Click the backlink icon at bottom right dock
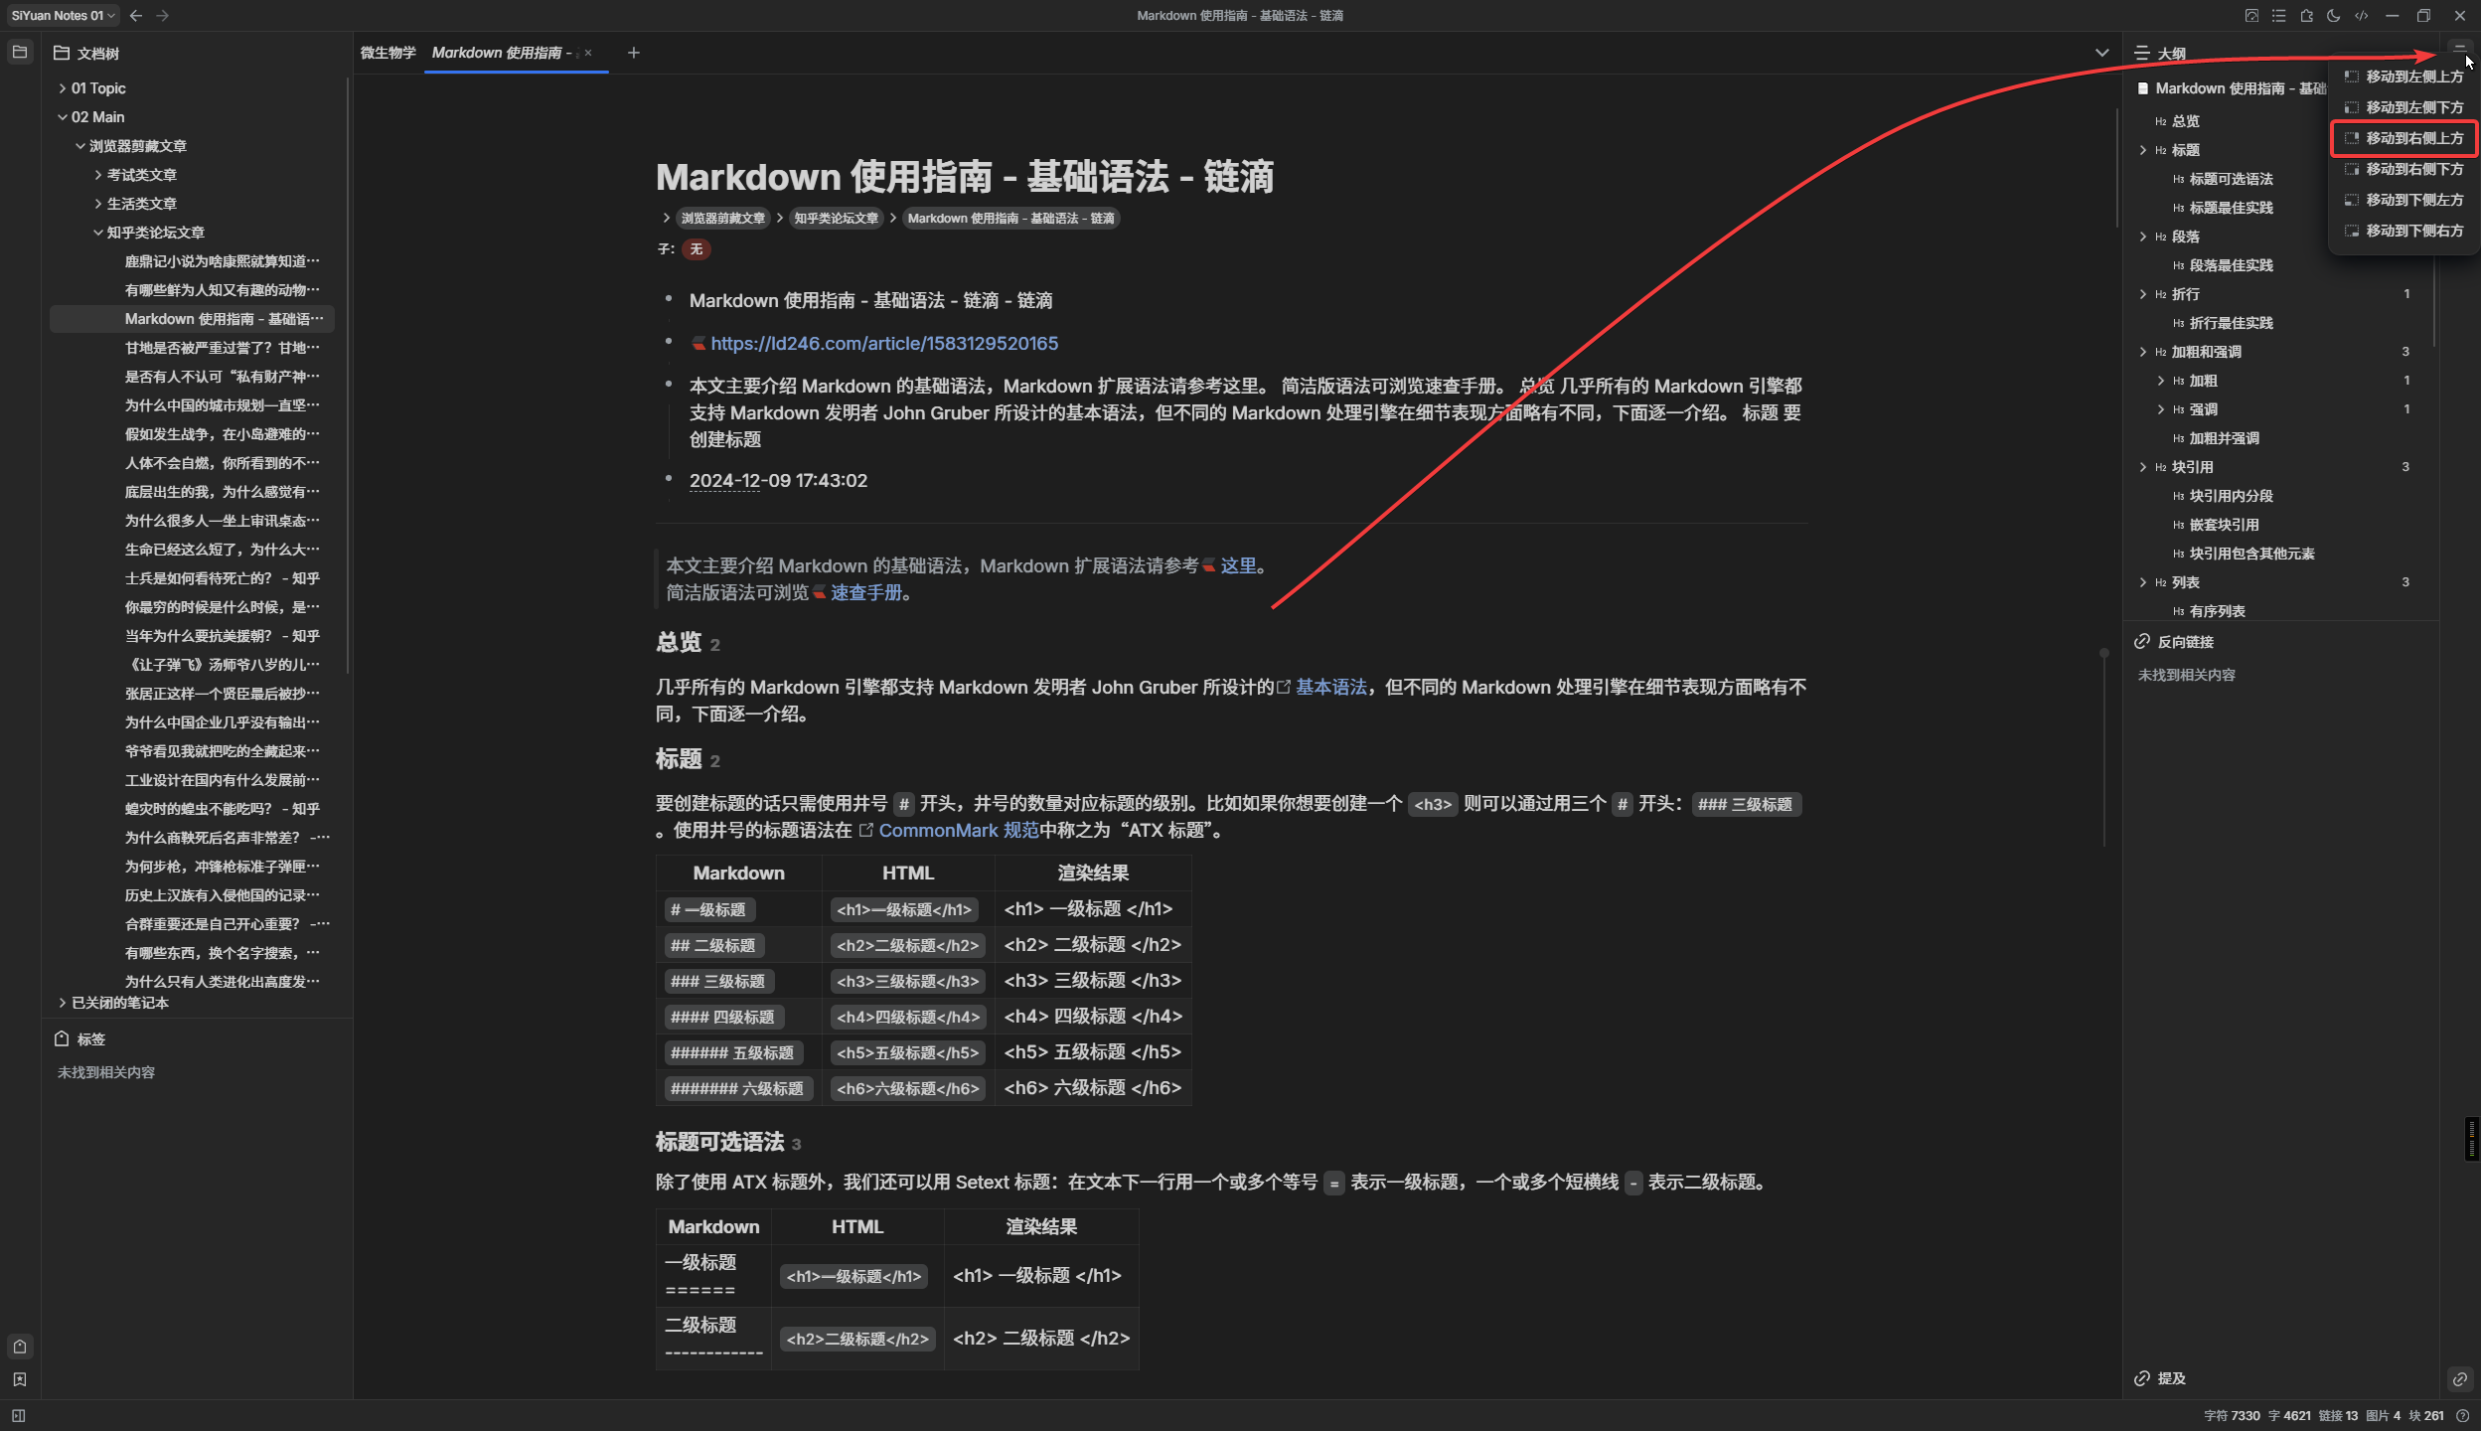The height and width of the screenshot is (1431, 2481). point(2459,1379)
